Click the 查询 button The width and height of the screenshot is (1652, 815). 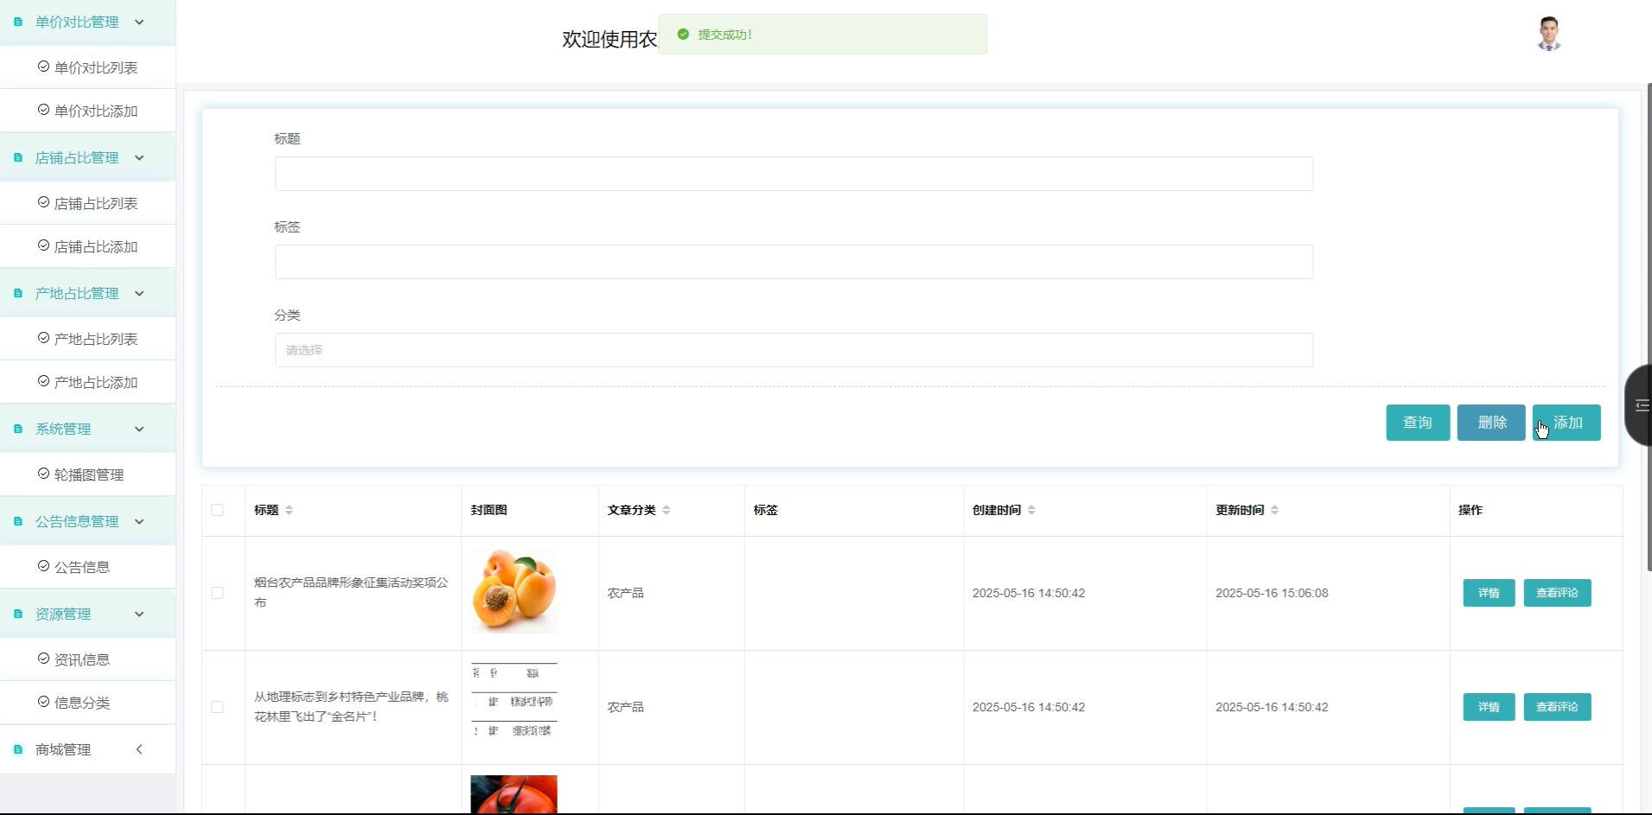pyautogui.click(x=1418, y=423)
